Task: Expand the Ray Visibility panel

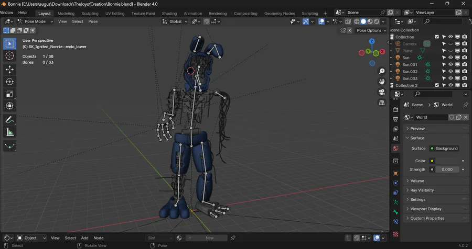Action: pos(436,190)
